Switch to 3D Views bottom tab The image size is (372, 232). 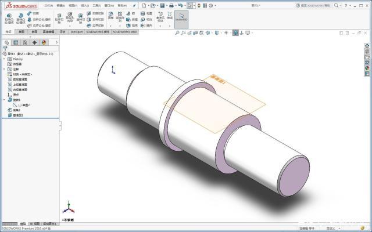point(35,224)
